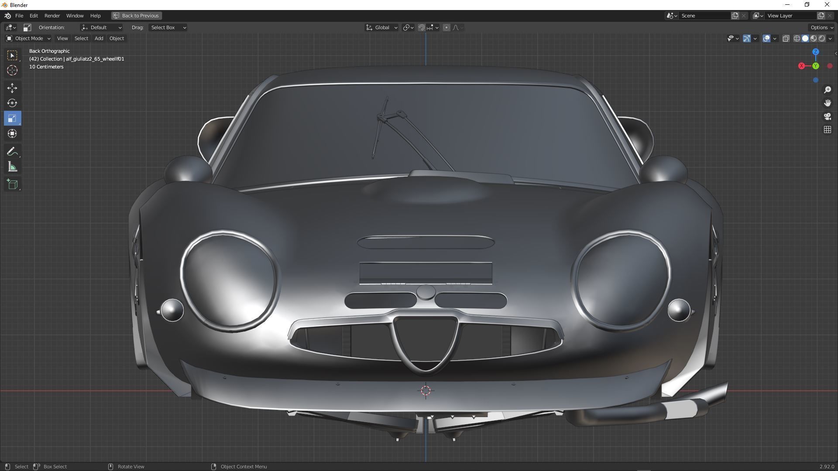Open the Edit menu
The image size is (838, 471).
(x=34, y=16)
